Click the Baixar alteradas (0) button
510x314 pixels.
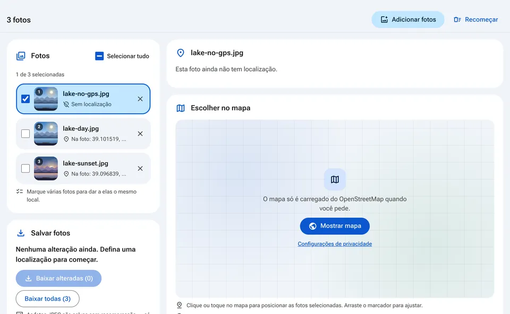pos(58,278)
